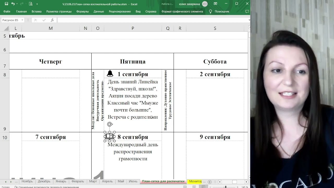
Task: Save the workbook with the floppy icon
Action: (x=6, y=4)
